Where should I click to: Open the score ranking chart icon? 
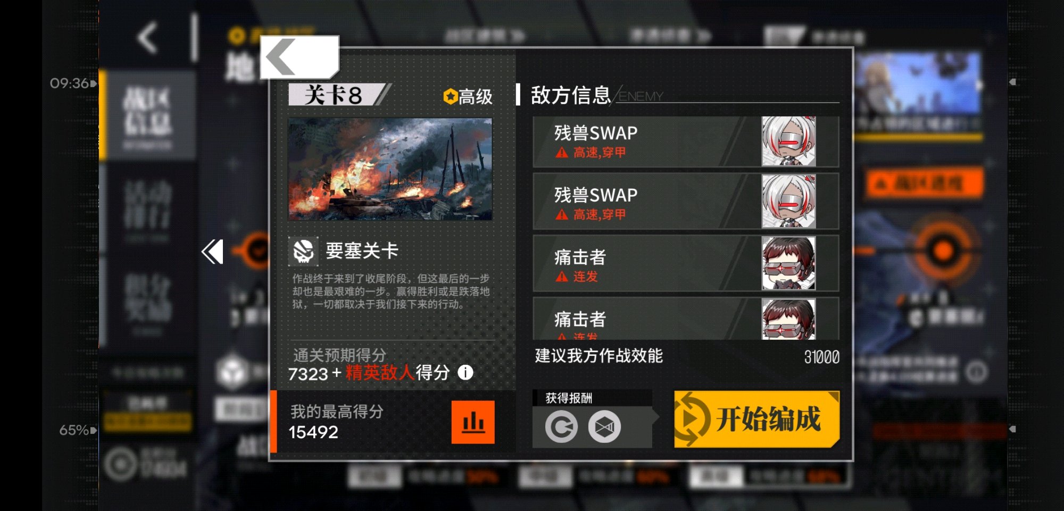coord(473,422)
